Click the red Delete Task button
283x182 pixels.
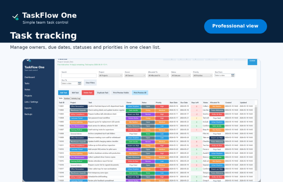88,92
